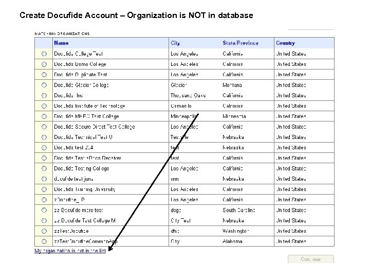Pick Docufide Secure Direct Test College radio
This screenshot has width=370, height=278.
[x=44, y=127]
